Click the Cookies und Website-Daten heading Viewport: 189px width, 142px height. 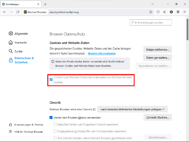69,43
